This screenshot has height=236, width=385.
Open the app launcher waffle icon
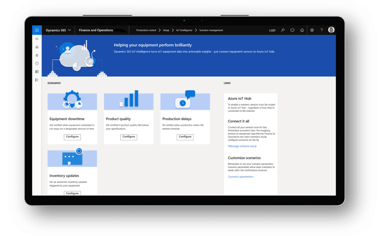pyautogui.click(x=37, y=30)
